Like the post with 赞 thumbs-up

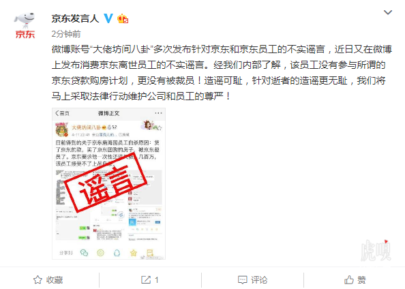coord(355,279)
